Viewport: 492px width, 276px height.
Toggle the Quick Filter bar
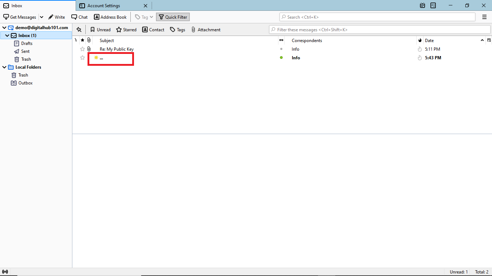[x=173, y=17]
